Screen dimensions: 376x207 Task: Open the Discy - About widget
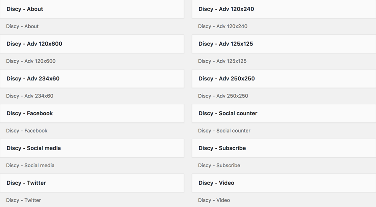click(92, 9)
